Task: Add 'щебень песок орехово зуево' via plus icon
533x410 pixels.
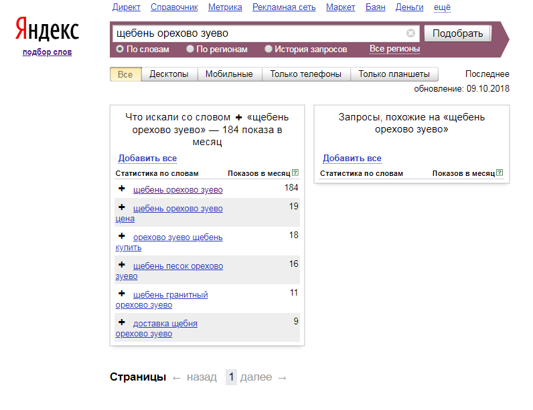Action: point(122,265)
